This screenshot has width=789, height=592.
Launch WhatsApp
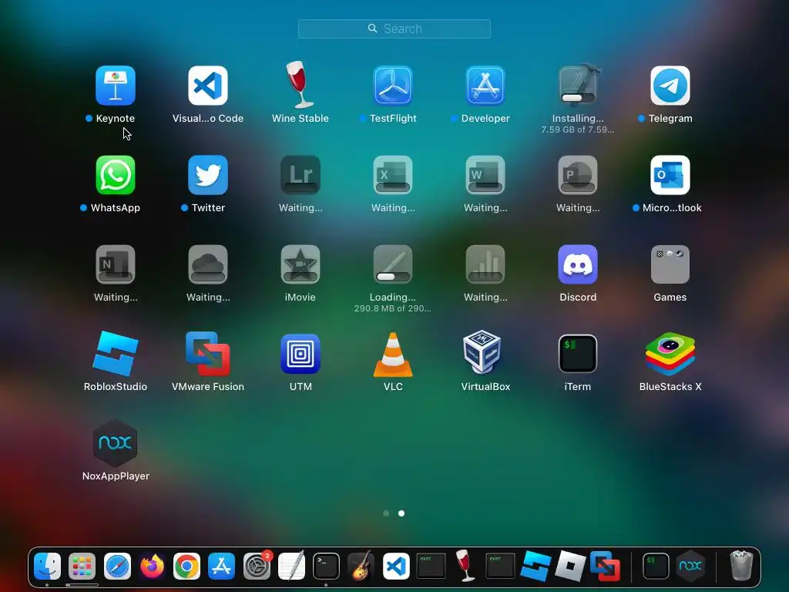116,175
